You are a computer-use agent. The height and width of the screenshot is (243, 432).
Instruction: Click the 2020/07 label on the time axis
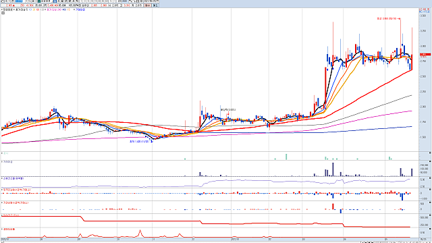5,239
